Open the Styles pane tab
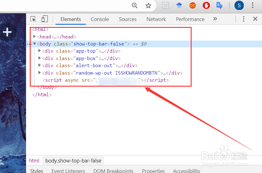 tap(37, 171)
